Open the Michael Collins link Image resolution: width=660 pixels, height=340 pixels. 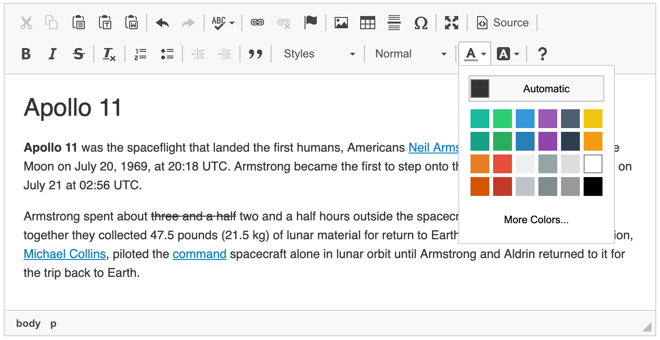(65, 254)
